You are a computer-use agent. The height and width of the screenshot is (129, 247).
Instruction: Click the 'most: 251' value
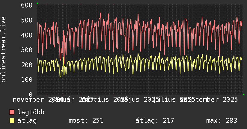(x=86, y=121)
